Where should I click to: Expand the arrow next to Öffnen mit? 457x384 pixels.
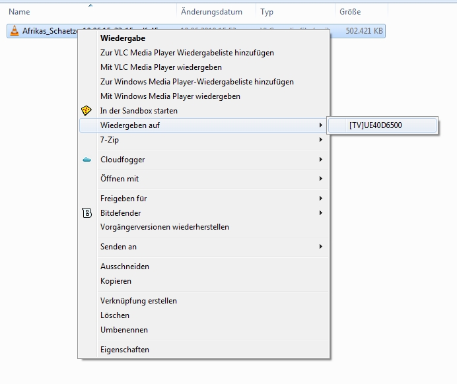[x=320, y=178]
